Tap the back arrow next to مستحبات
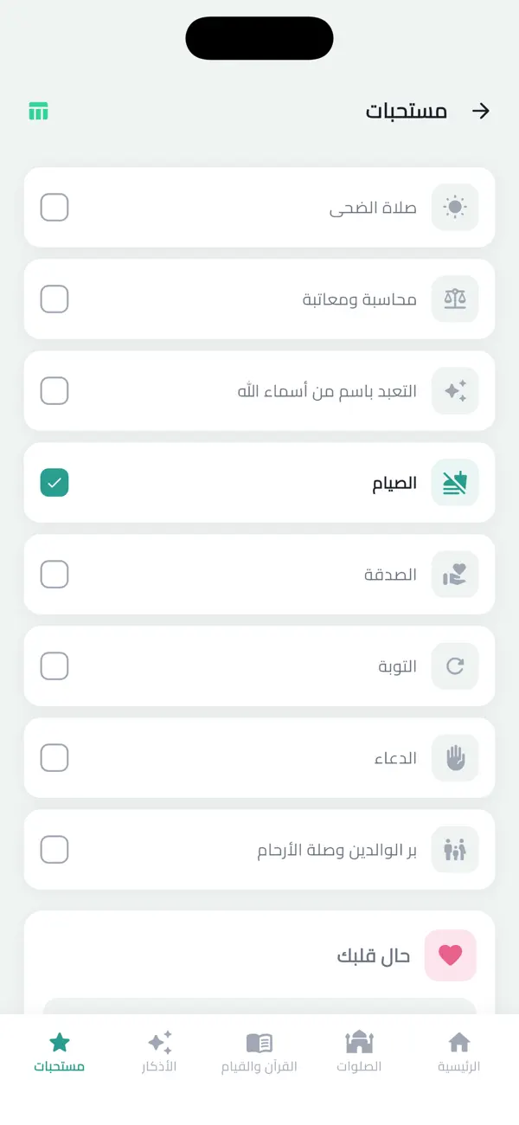 pos(482,111)
